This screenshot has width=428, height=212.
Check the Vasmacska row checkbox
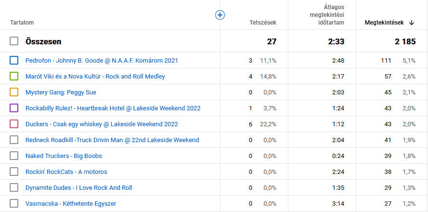click(14, 203)
